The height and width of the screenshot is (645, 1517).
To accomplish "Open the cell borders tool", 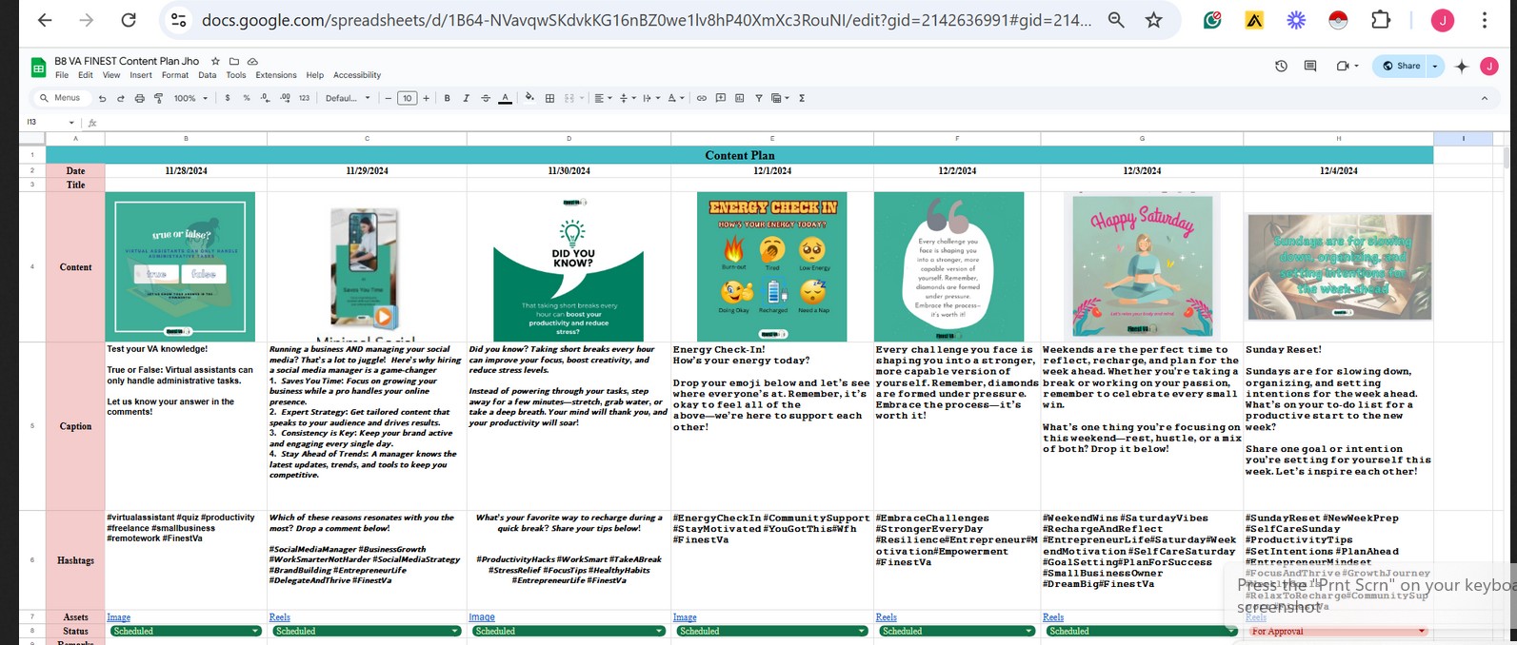I will tap(549, 98).
